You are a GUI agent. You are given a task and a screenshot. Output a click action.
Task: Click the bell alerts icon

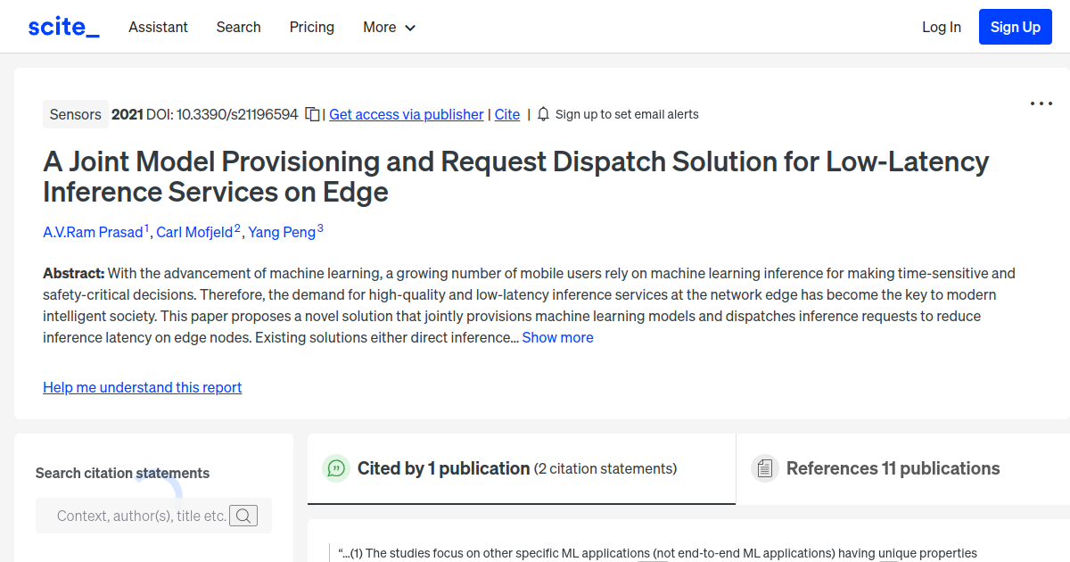542,114
